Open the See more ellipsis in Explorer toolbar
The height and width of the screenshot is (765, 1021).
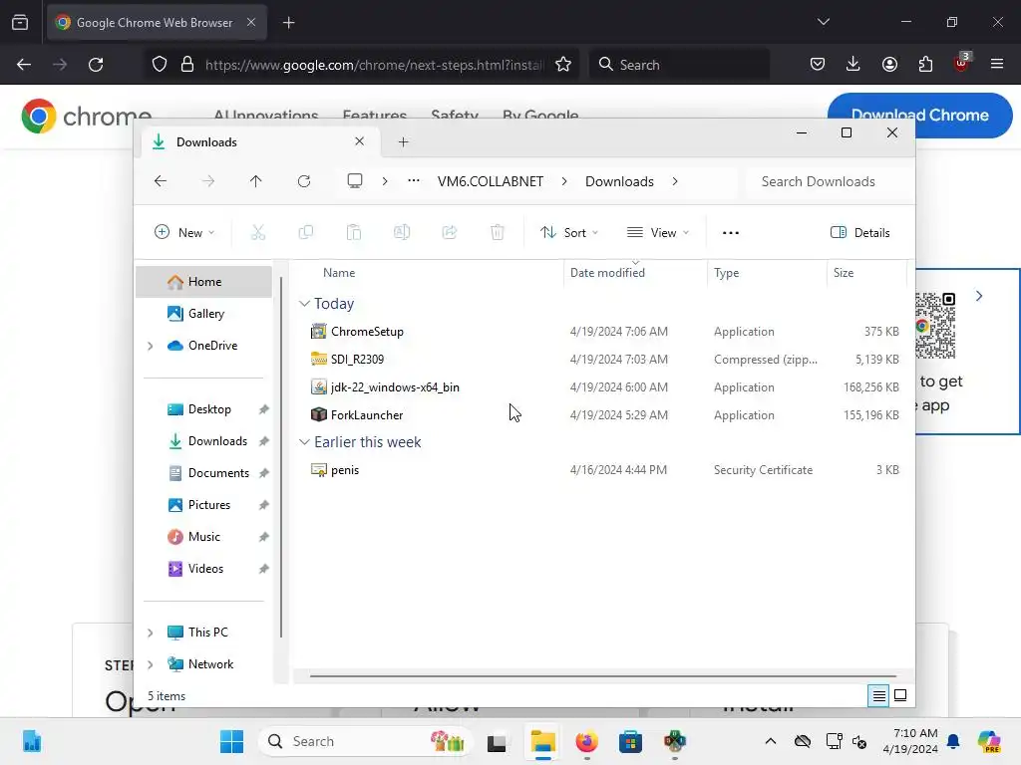(731, 232)
